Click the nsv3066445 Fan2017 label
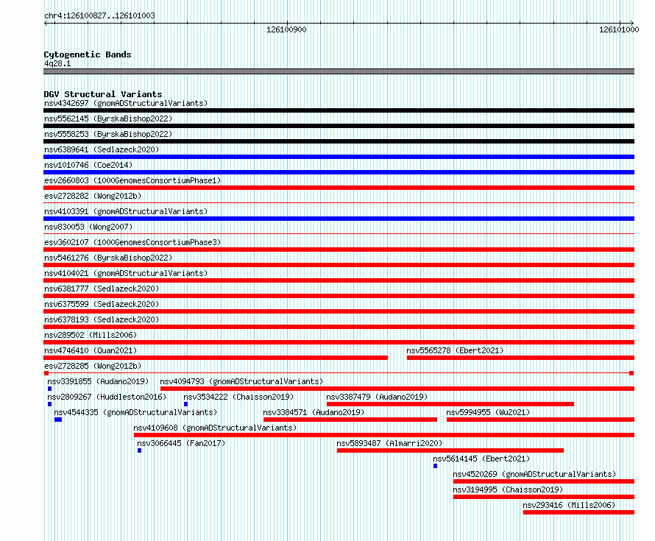Screen dimensions: 655x541 point(181,443)
